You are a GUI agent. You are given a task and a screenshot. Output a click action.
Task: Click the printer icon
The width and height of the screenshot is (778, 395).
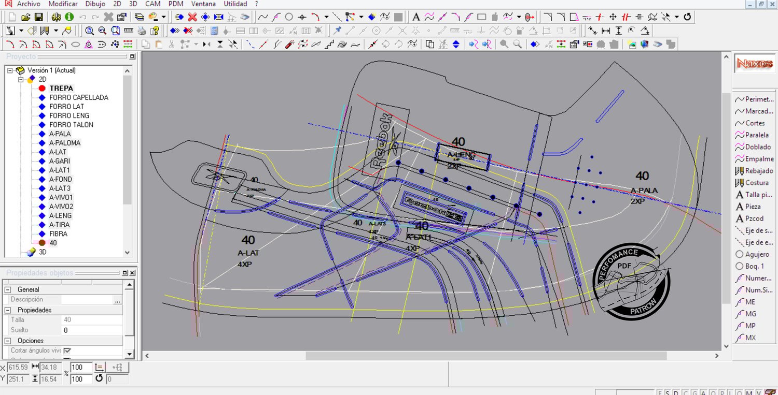[x=142, y=31]
